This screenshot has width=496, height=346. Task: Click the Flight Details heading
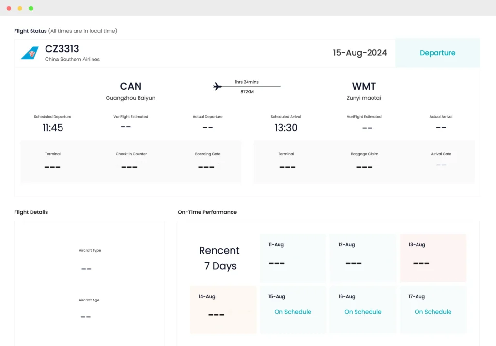pos(31,212)
